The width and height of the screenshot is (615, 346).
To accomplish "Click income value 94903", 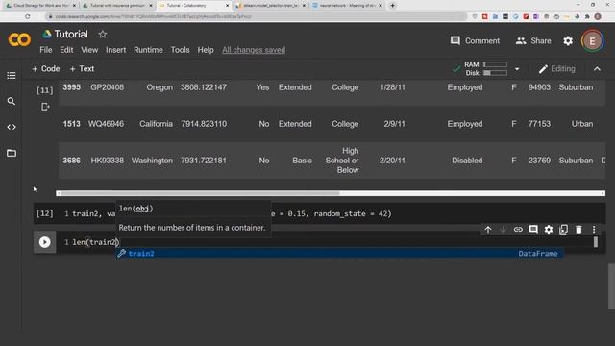I will (539, 87).
